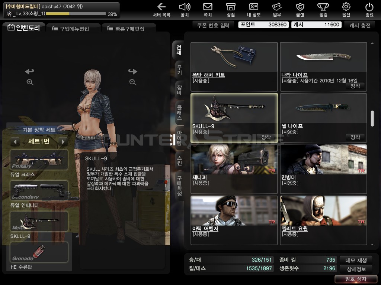Select the 구매확정 category tab

[x=179, y=186]
